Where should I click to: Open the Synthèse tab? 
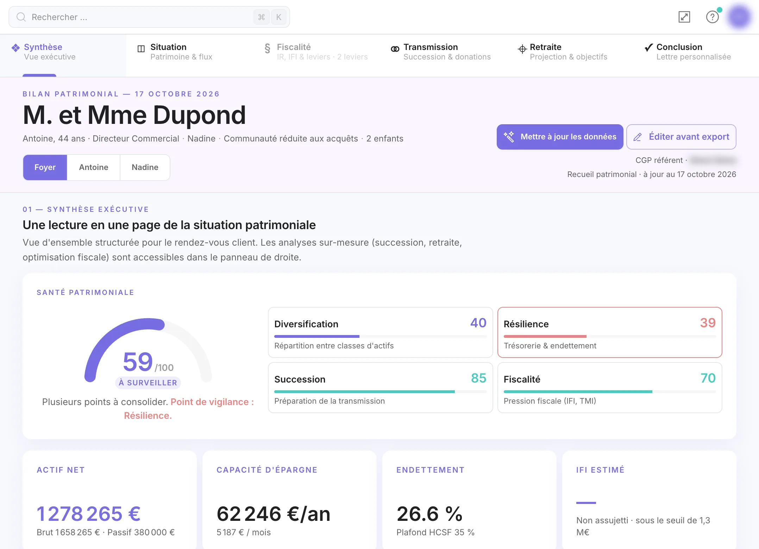pos(63,55)
